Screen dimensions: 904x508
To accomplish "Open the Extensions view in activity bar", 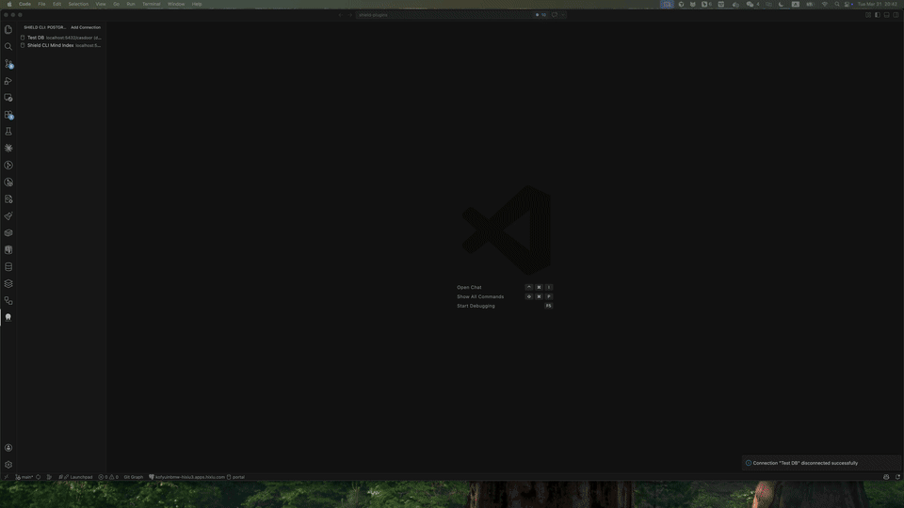I will click(x=8, y=115).
